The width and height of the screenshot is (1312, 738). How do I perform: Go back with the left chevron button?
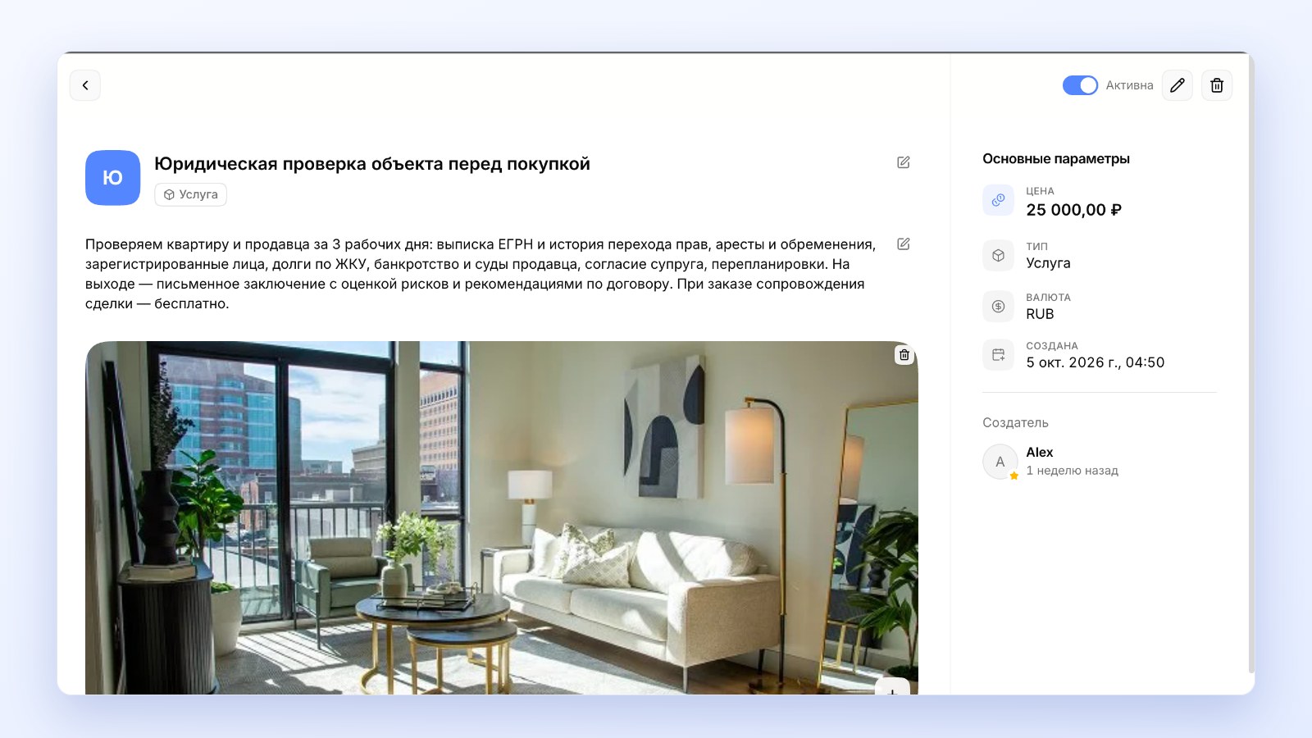(x=85, y=85)
